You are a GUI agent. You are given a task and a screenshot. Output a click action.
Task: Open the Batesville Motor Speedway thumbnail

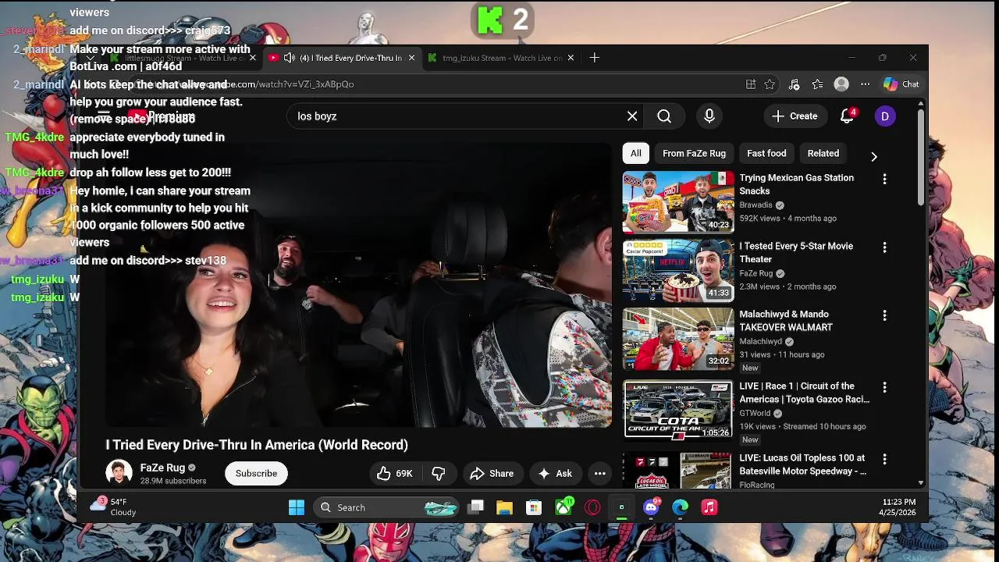click(678, 470)
